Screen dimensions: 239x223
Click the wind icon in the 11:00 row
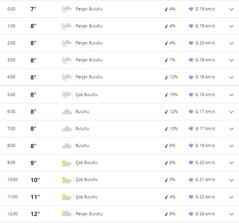pyautogui.click(x=191, y=197)
